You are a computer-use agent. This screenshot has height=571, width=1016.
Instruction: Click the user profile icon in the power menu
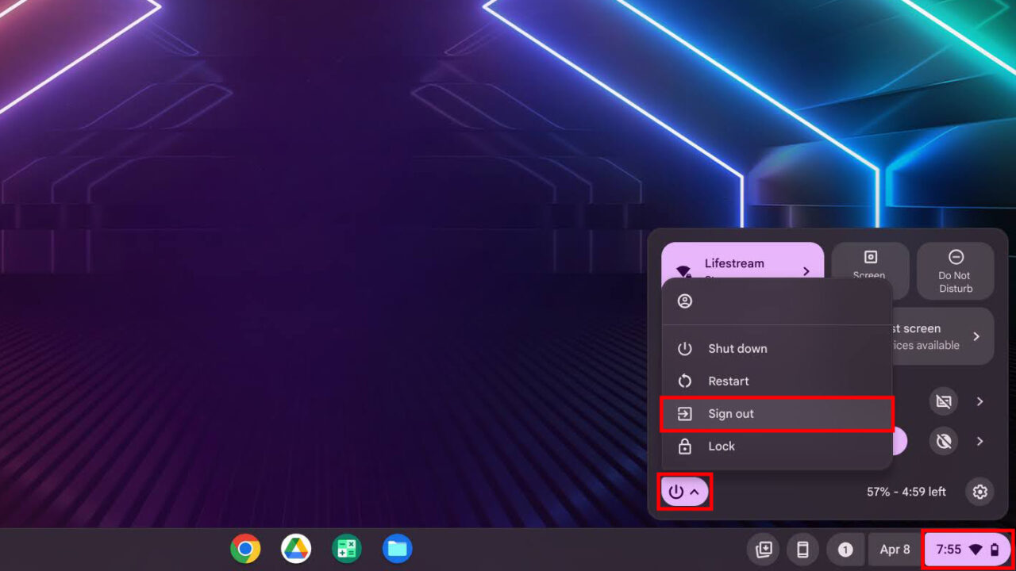pyautogui.click(x=683, y=301)
